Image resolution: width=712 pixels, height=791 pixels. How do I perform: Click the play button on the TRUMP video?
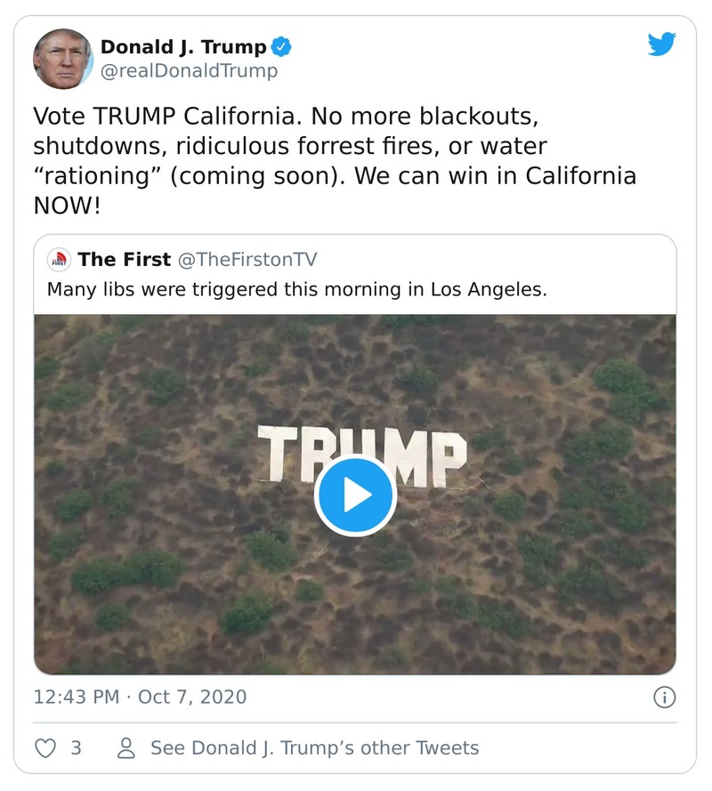pos(355,496)
